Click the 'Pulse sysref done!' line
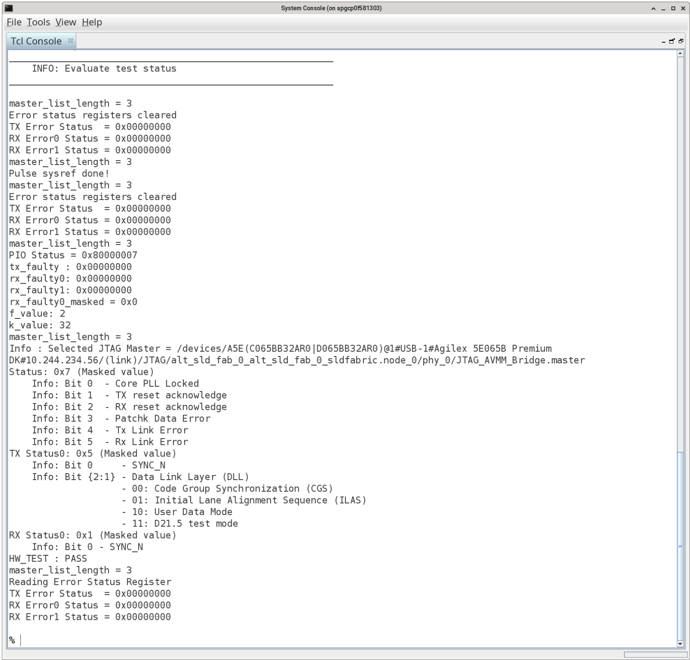Image resolution: width=690 pixels, height=660 pixels. (59, 174)
